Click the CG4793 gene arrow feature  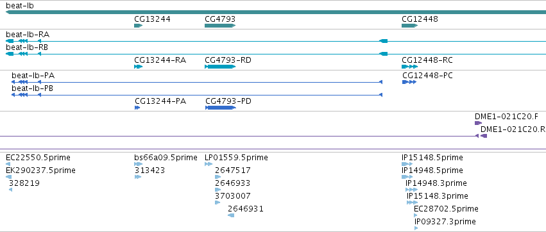tap(220, 26)
